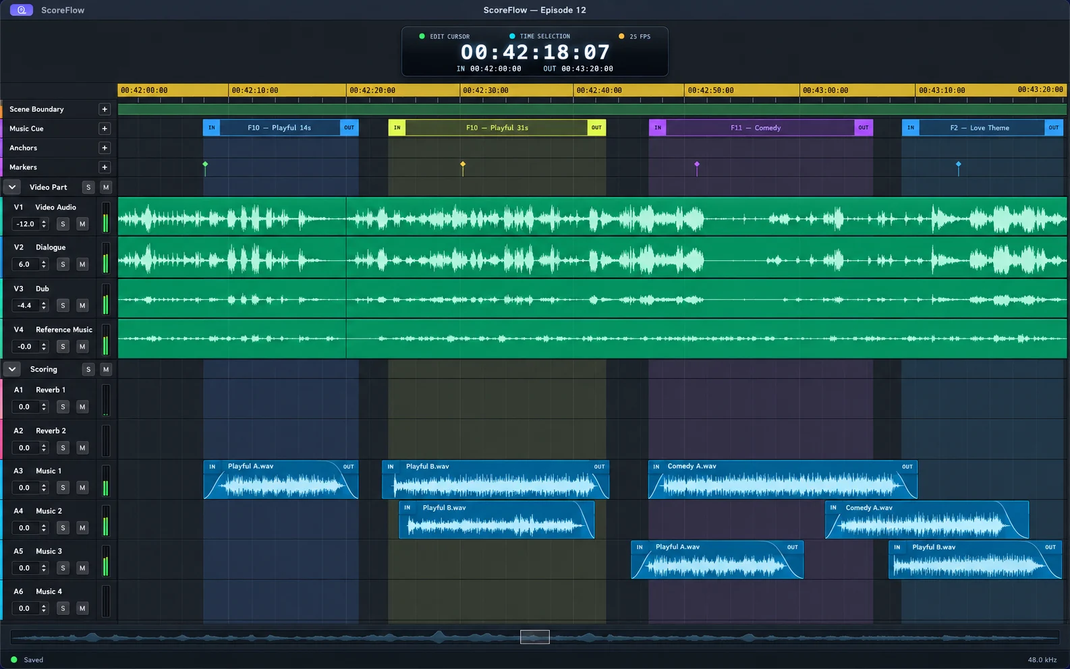This screenshot has width=1070, height=669.
Task: Mute the Video Part group
Action: click(106, 187)
